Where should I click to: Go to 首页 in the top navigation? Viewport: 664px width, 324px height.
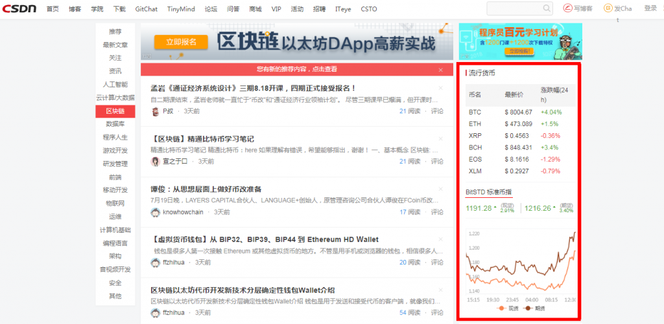(53, 9)
